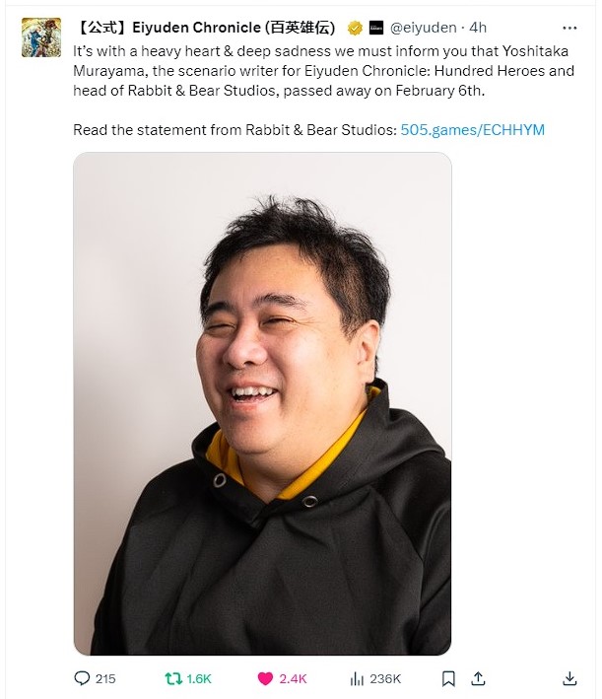602x699 pixels.
Task: Open the 505.games/ECHHYM link
Action: click(472, 130)
